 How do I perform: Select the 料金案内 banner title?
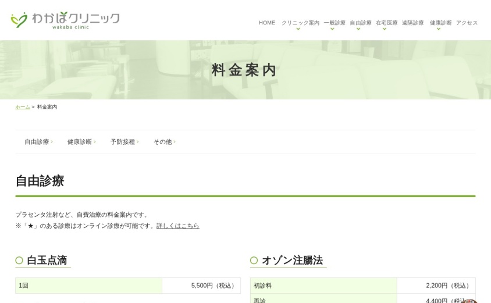click(244, 70)
